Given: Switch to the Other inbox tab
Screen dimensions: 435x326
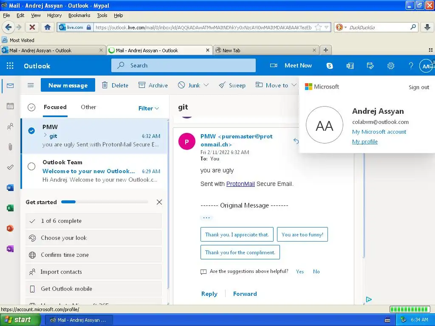Looking at the screenshot, I should (x=88, y=107).
